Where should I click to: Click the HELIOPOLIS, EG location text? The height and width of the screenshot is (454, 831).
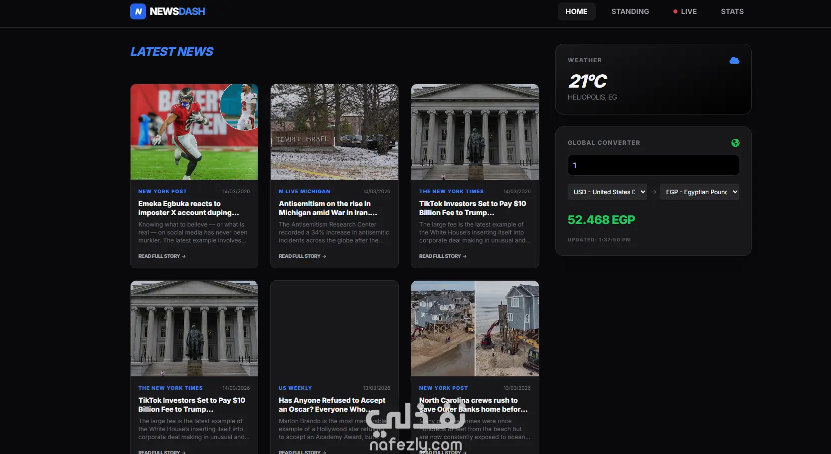(x=592, y=98)
